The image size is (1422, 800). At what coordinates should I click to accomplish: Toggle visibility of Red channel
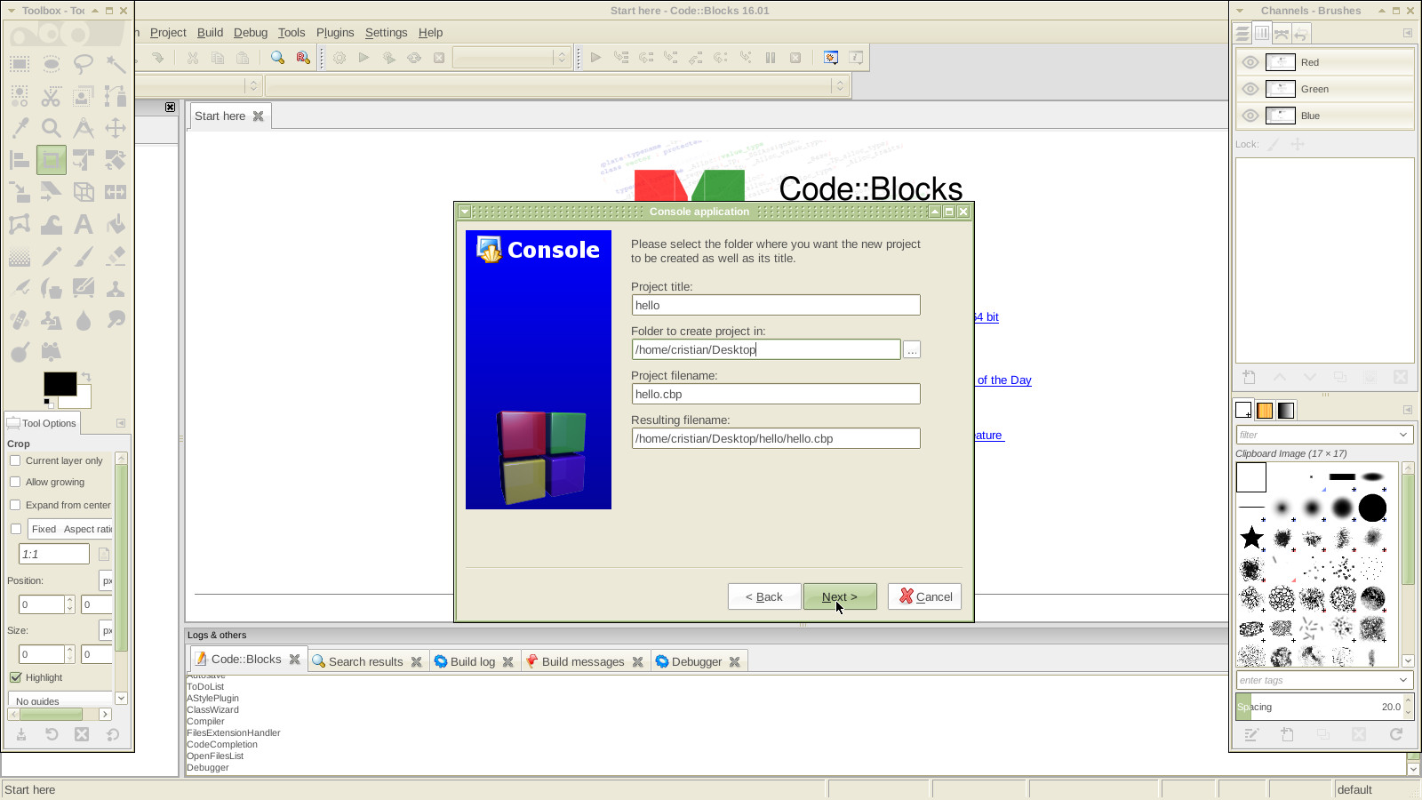[1250, 62]
